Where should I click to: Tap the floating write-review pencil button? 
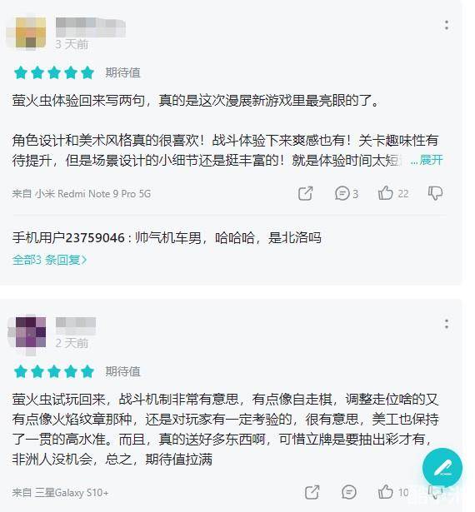[x=442, y=468]
